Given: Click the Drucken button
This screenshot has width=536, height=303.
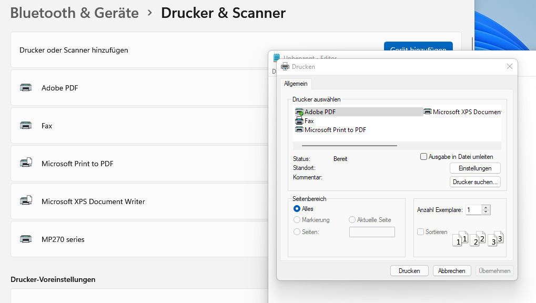Looking at the screenshot, I should click(409, 271).
